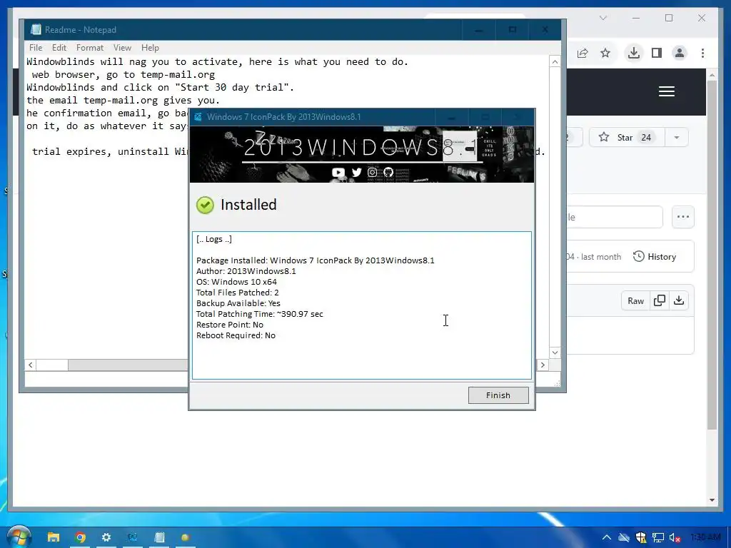Click Notepad's vertical scrollbar up arrow
Image resolution: width=731 pixels, height=548 pixels.
click(x=555, y=62)
